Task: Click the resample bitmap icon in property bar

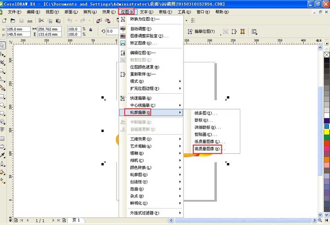Action: tap(234, 32)
